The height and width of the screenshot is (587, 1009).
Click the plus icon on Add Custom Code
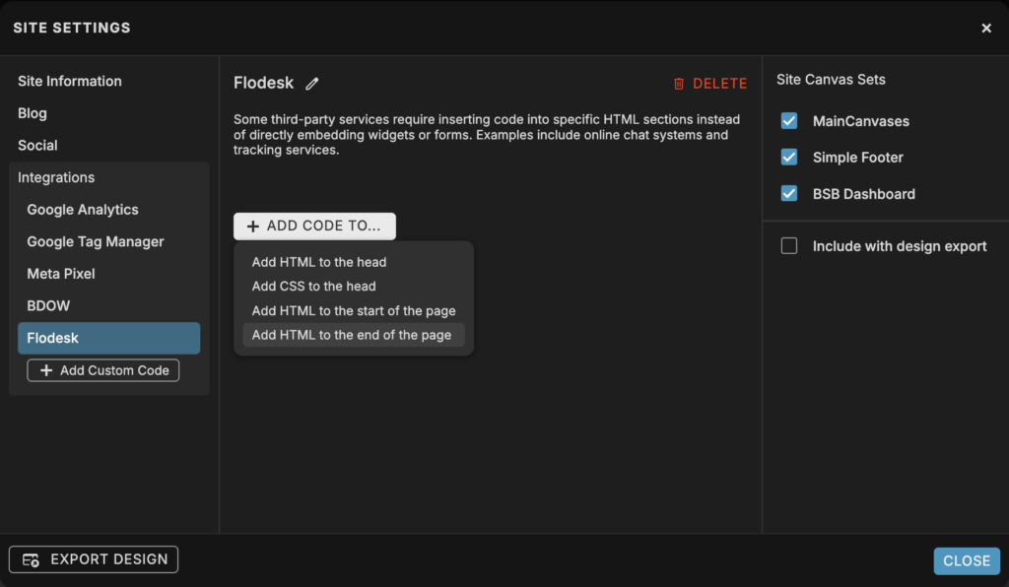click(x=46, y=370)
